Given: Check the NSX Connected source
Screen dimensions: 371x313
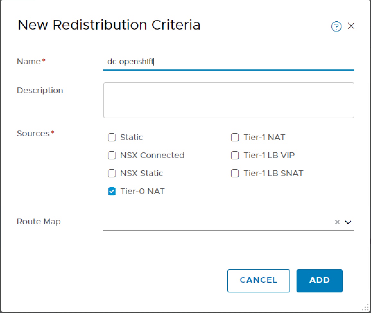Looking at the screenshot, I should click(112, 155).
